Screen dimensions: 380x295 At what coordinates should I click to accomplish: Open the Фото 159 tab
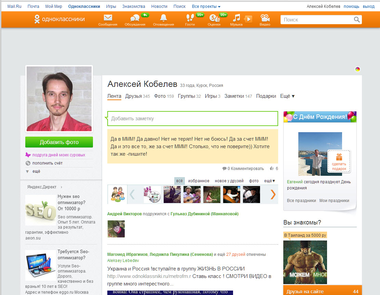coord(164,96)
